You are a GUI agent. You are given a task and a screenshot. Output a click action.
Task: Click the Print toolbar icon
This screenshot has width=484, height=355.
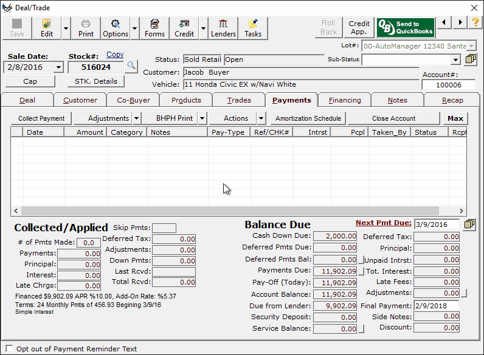click(x=86, y=28)
